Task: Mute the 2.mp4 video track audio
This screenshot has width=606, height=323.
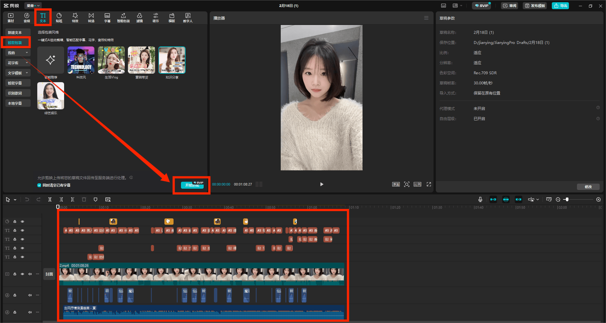Action: (30, 274)
